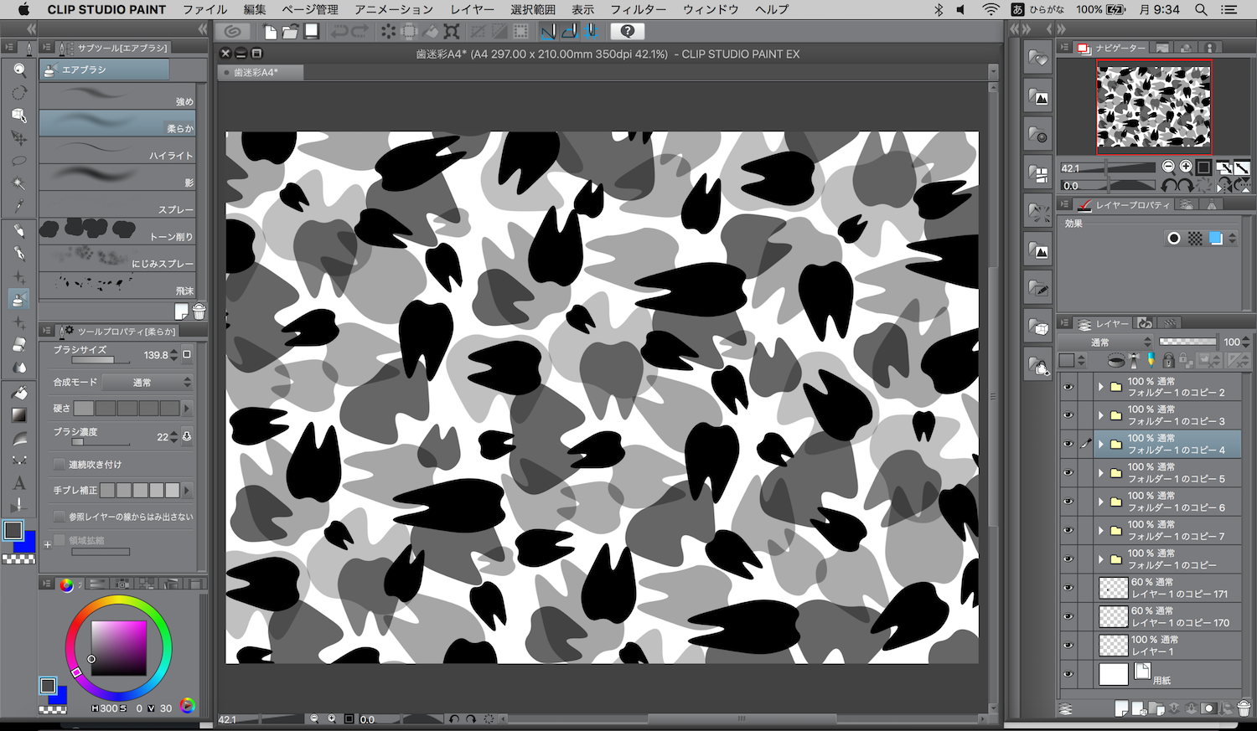This screenshot has width=1257, height=731.
Task: Select the Auto select magic wand tool
Action: pyautogui.click(x=18, y=183)
